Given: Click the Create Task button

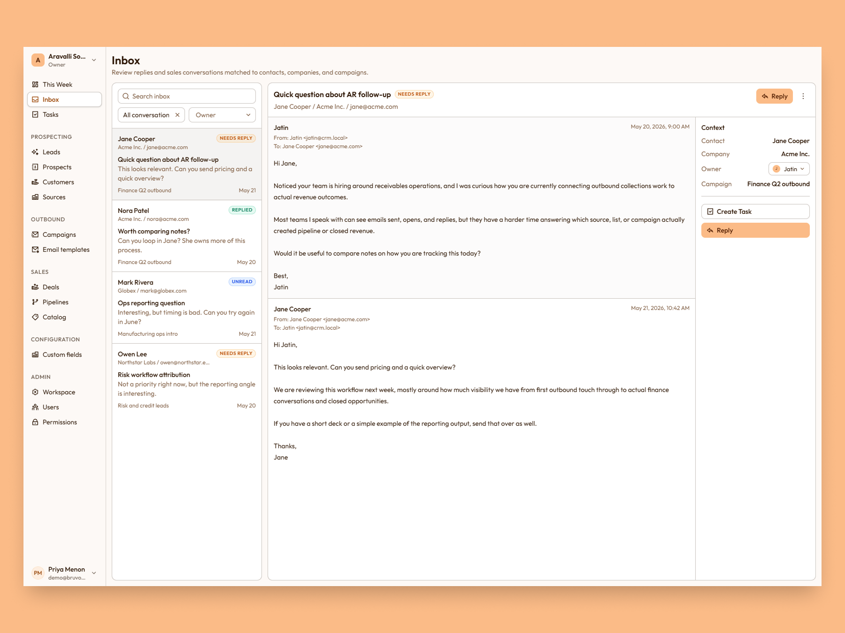Looking at the screenshot, I should [755, 211].
